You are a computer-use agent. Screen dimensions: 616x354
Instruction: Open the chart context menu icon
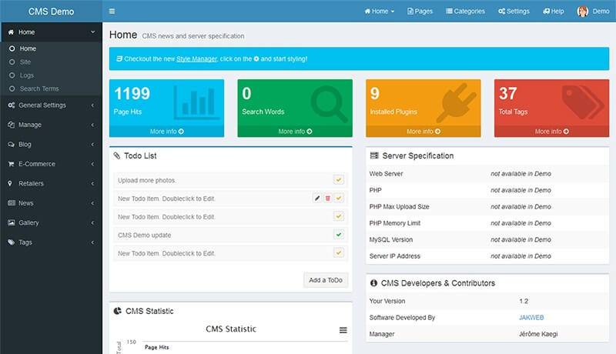[x=343, y=330]
